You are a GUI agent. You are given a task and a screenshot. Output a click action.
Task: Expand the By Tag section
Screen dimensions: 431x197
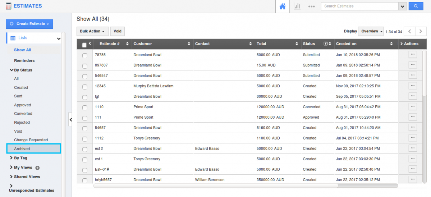point(20,158)
